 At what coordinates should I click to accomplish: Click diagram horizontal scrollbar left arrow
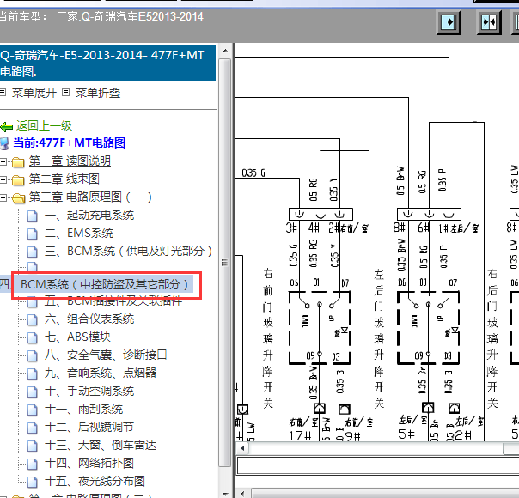click(242, 448)
